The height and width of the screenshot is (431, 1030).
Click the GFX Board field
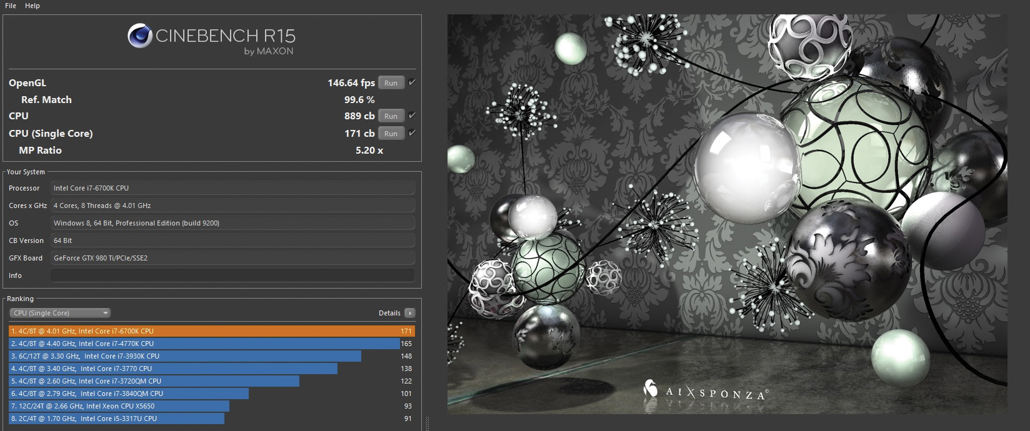pos(232,258)
